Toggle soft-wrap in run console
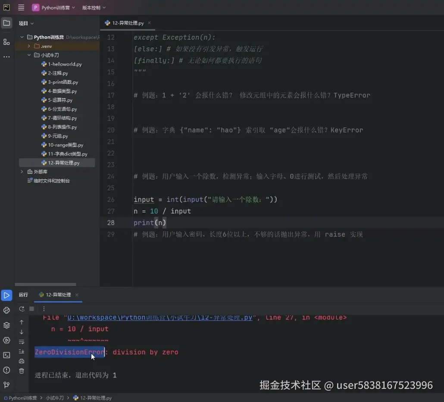 [22, 342]
